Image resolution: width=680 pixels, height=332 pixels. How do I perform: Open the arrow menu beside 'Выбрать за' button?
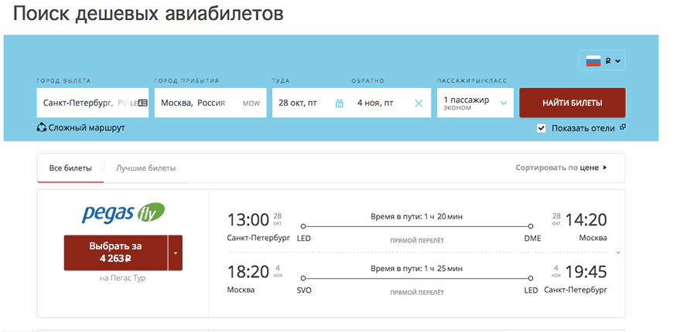pyautogui.click(x=175, y=252)
